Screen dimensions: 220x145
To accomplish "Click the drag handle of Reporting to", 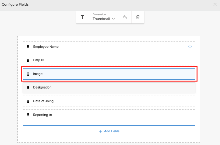I will (28, 115).
